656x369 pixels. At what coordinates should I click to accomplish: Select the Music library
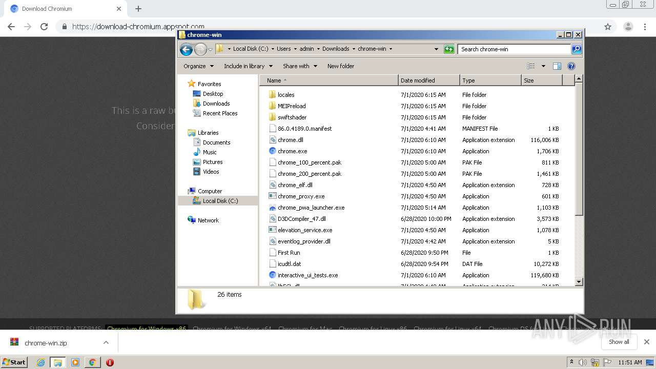point(210,152)
